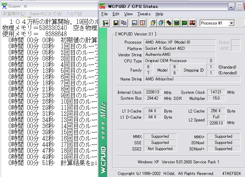Open standard feature flags icon with yellow stripe

coord(153,23)
